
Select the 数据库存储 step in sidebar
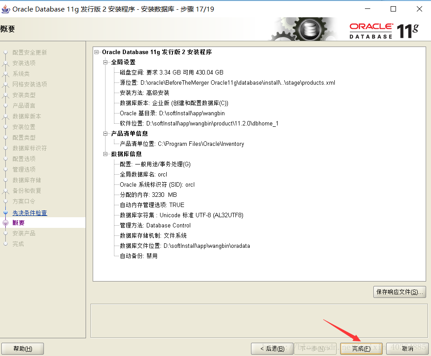27,180
